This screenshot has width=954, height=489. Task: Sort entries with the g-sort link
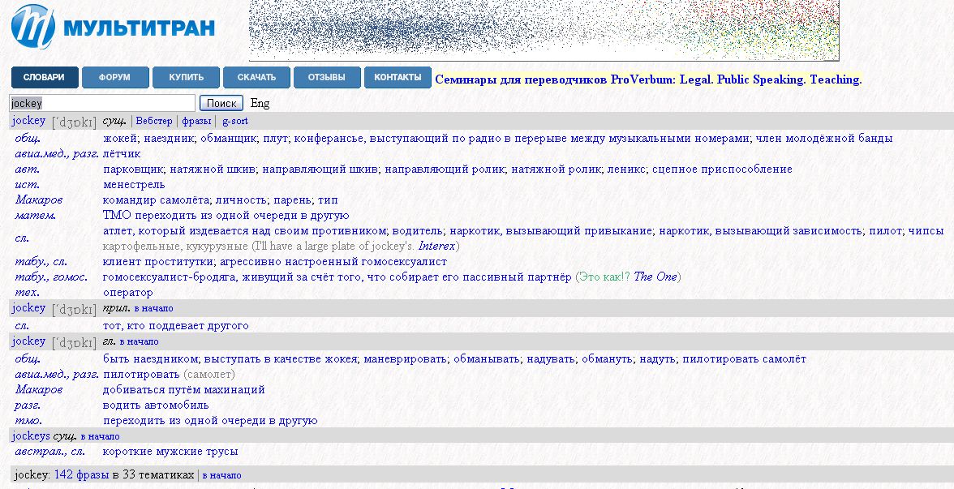(235, 122)
